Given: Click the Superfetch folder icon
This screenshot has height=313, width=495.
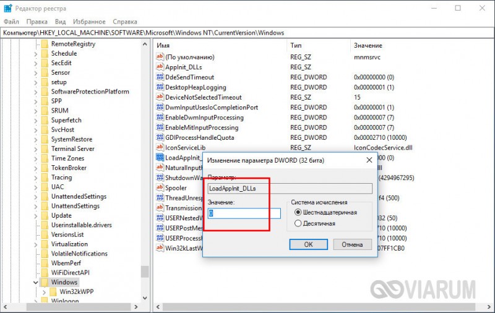Looking at the screenshot, I should click(45, 120).
